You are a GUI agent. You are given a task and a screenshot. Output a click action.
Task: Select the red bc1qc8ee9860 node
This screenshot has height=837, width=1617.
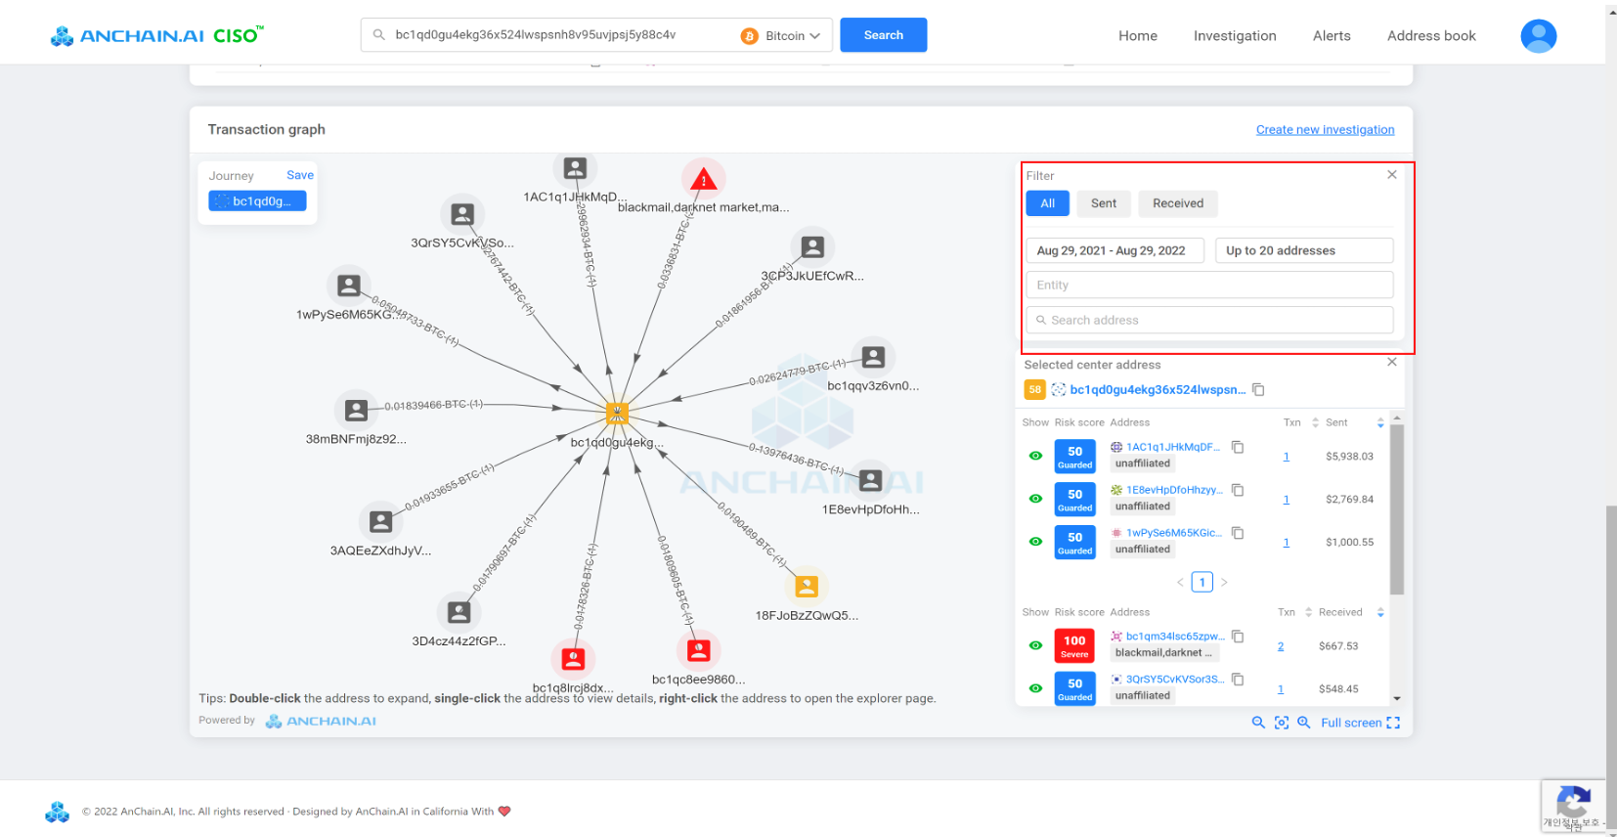tap(698, 650)
